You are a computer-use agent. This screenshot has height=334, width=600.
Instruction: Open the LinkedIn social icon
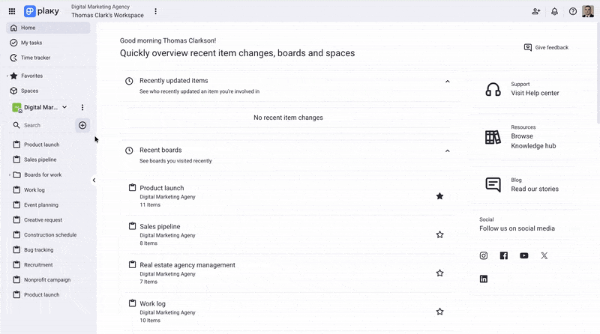coord(484,279)
